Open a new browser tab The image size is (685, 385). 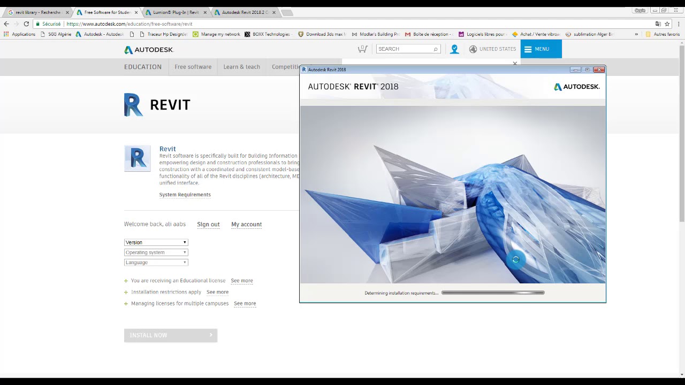pyautogui.click(x=287, y=13)
